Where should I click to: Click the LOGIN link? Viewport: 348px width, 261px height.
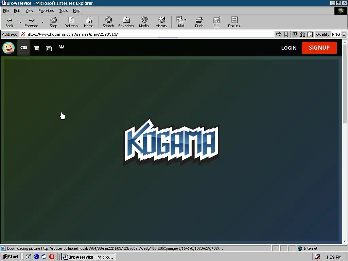[289, 48]
